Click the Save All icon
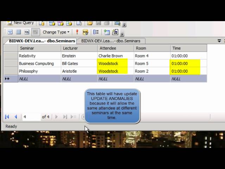This screenshot has width=225, height=169. tap(107, 23)
